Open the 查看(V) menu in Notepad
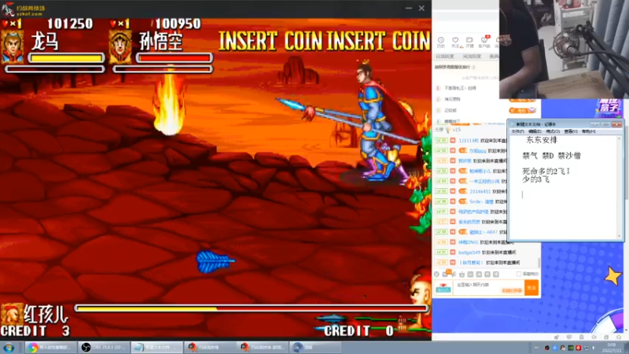The width and height of the screenshot is (629, 354). coord(571,131)
